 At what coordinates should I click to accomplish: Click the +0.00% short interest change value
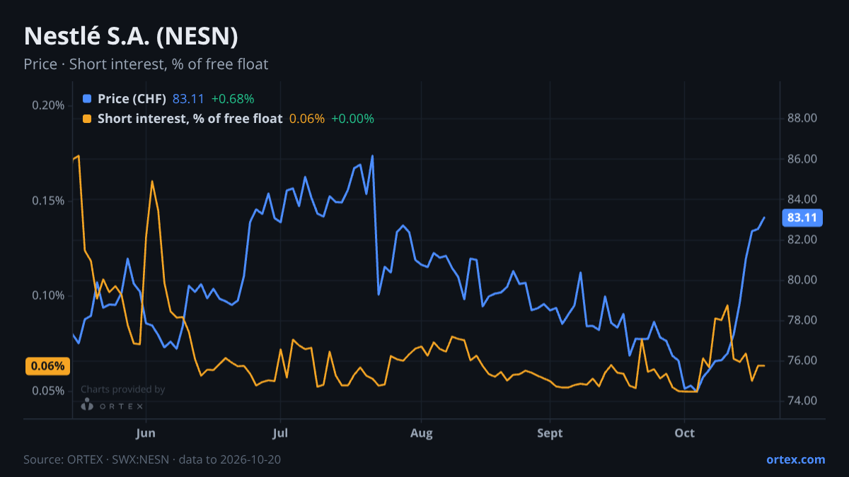coord(352,119)
